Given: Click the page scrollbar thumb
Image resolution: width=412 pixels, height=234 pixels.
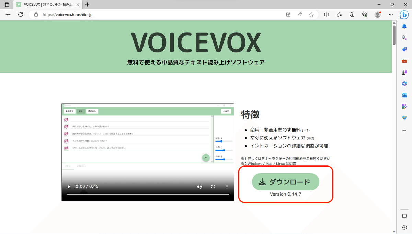Looking at the screenshot, I should click(x=394, y=35).
